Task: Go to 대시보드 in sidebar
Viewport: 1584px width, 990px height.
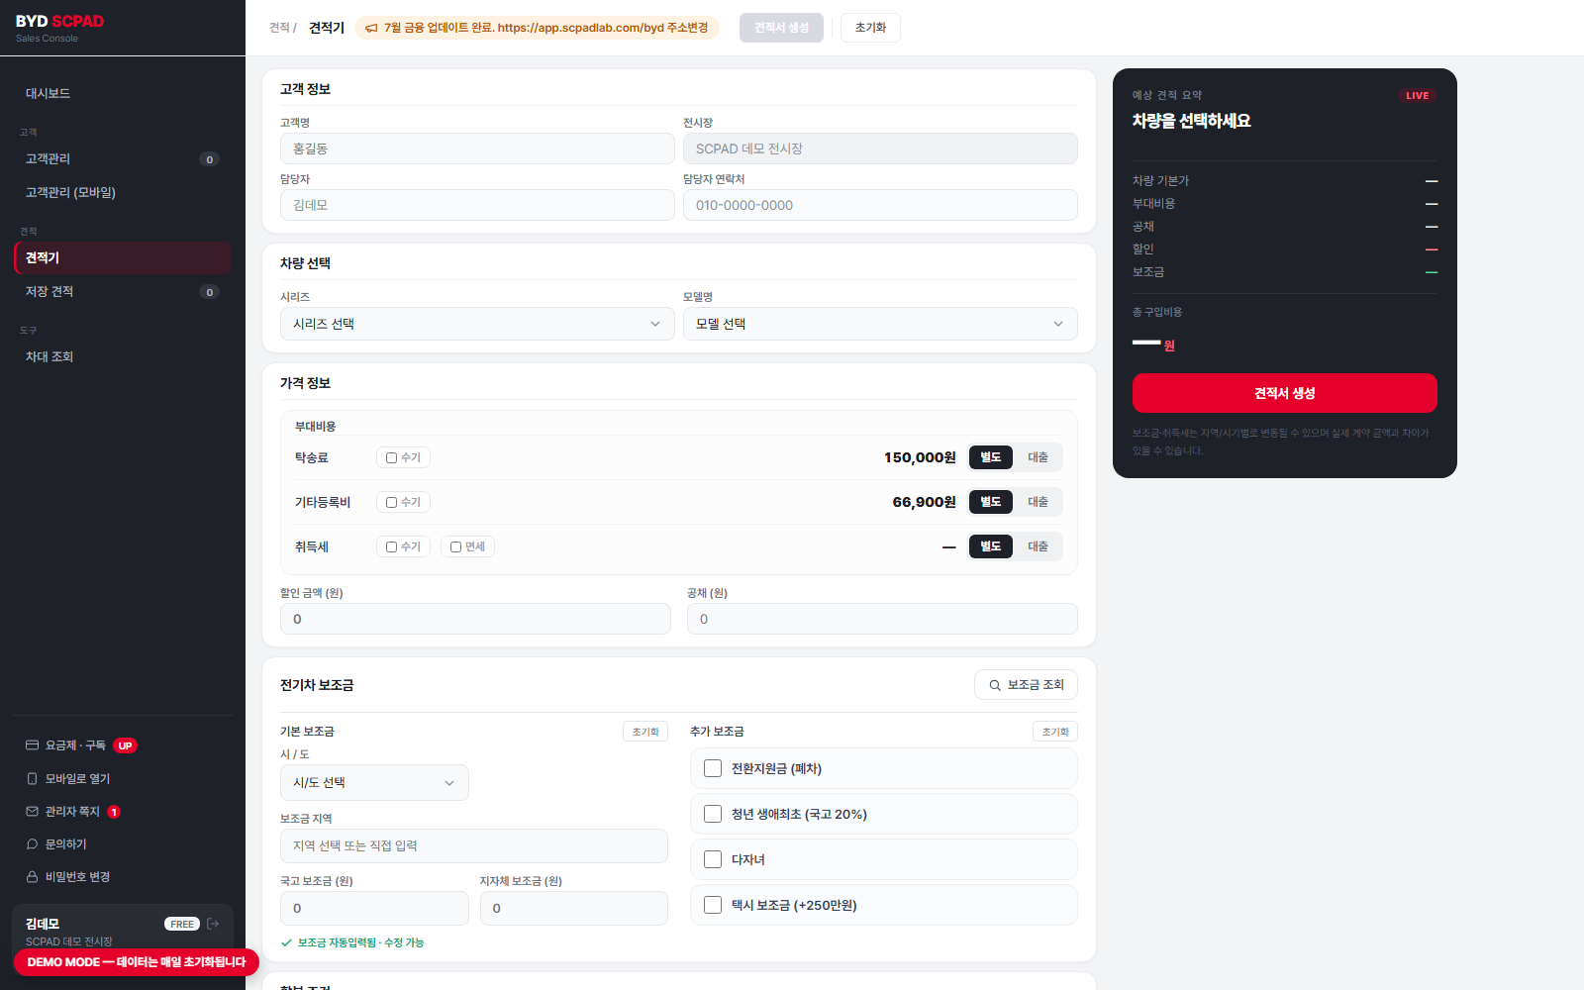Action: point(123,93)
